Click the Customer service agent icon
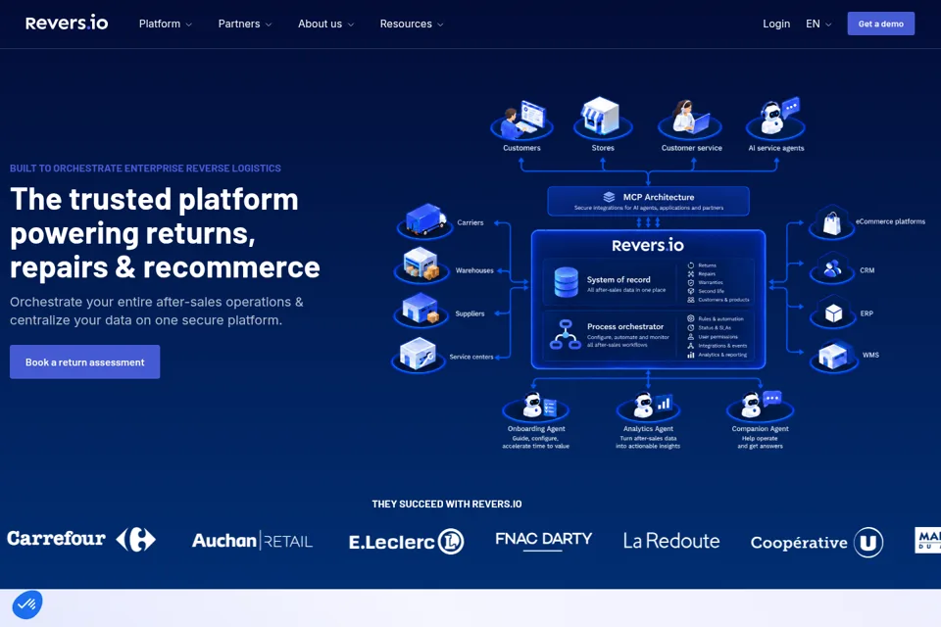 (690, 119)
